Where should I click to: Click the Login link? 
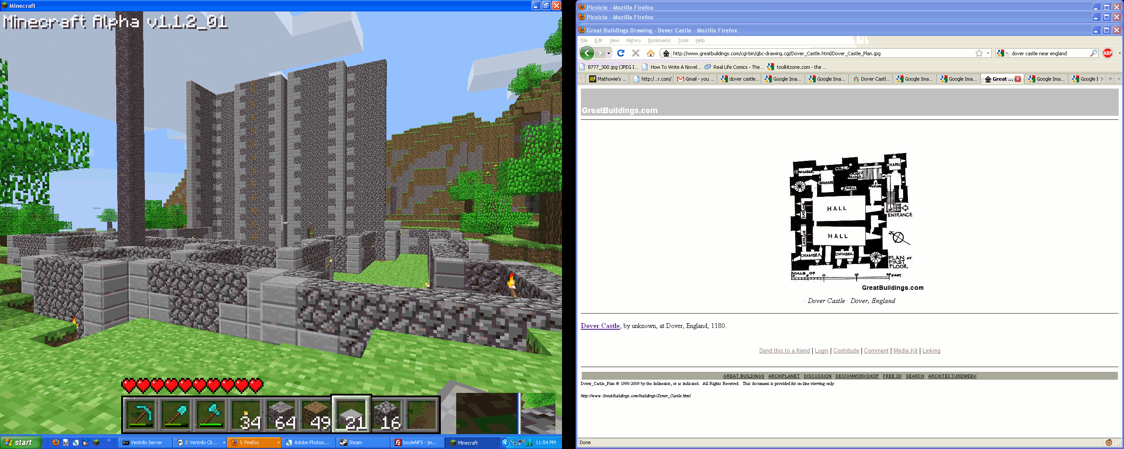pyautogui.click(x=821, y=351)
